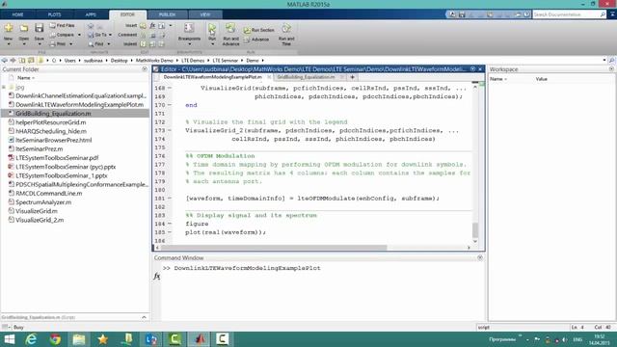The width and height of the screenshot is (617, 347).
Task: Click Find Files in the ribbon
Action: point(62,25)
